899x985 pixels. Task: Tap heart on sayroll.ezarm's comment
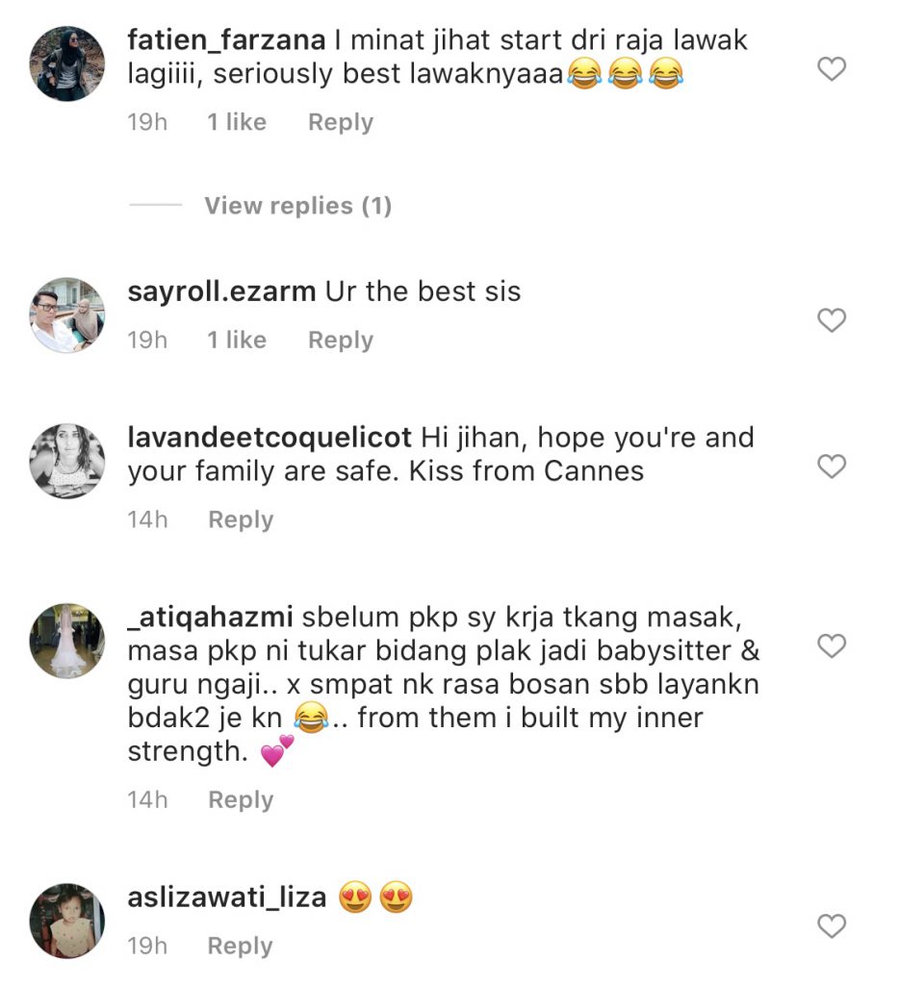[x=831, y=320]
